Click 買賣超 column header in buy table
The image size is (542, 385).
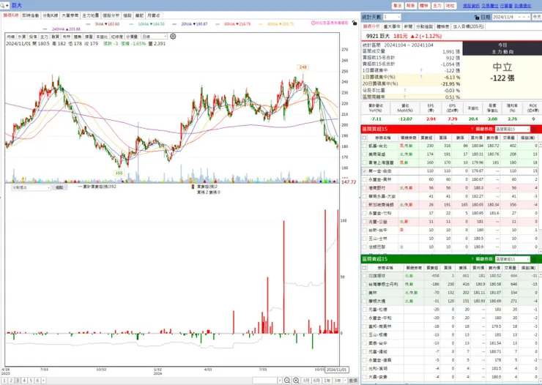tap(427, 138)
